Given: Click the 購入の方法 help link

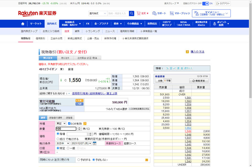Looking at the screenshot, I should [x=197, y=52].
